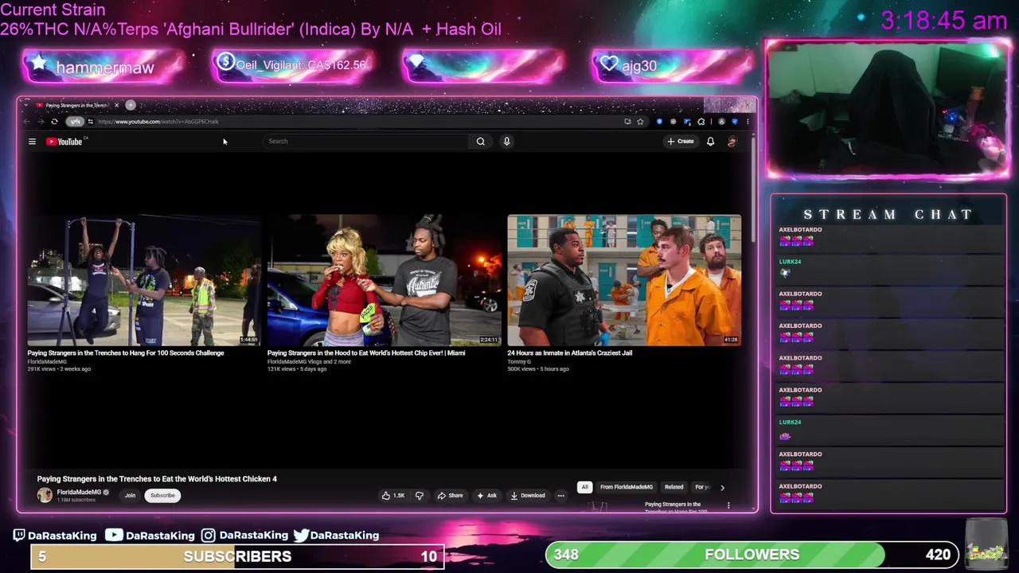This screenshot has height=573, width=1019.
Task: Click title '24 Hours as Inmate in Atlanta's Craziest Jail'
Action: point(570,353)
